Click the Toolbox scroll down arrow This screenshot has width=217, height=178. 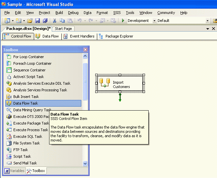point(85,163)
